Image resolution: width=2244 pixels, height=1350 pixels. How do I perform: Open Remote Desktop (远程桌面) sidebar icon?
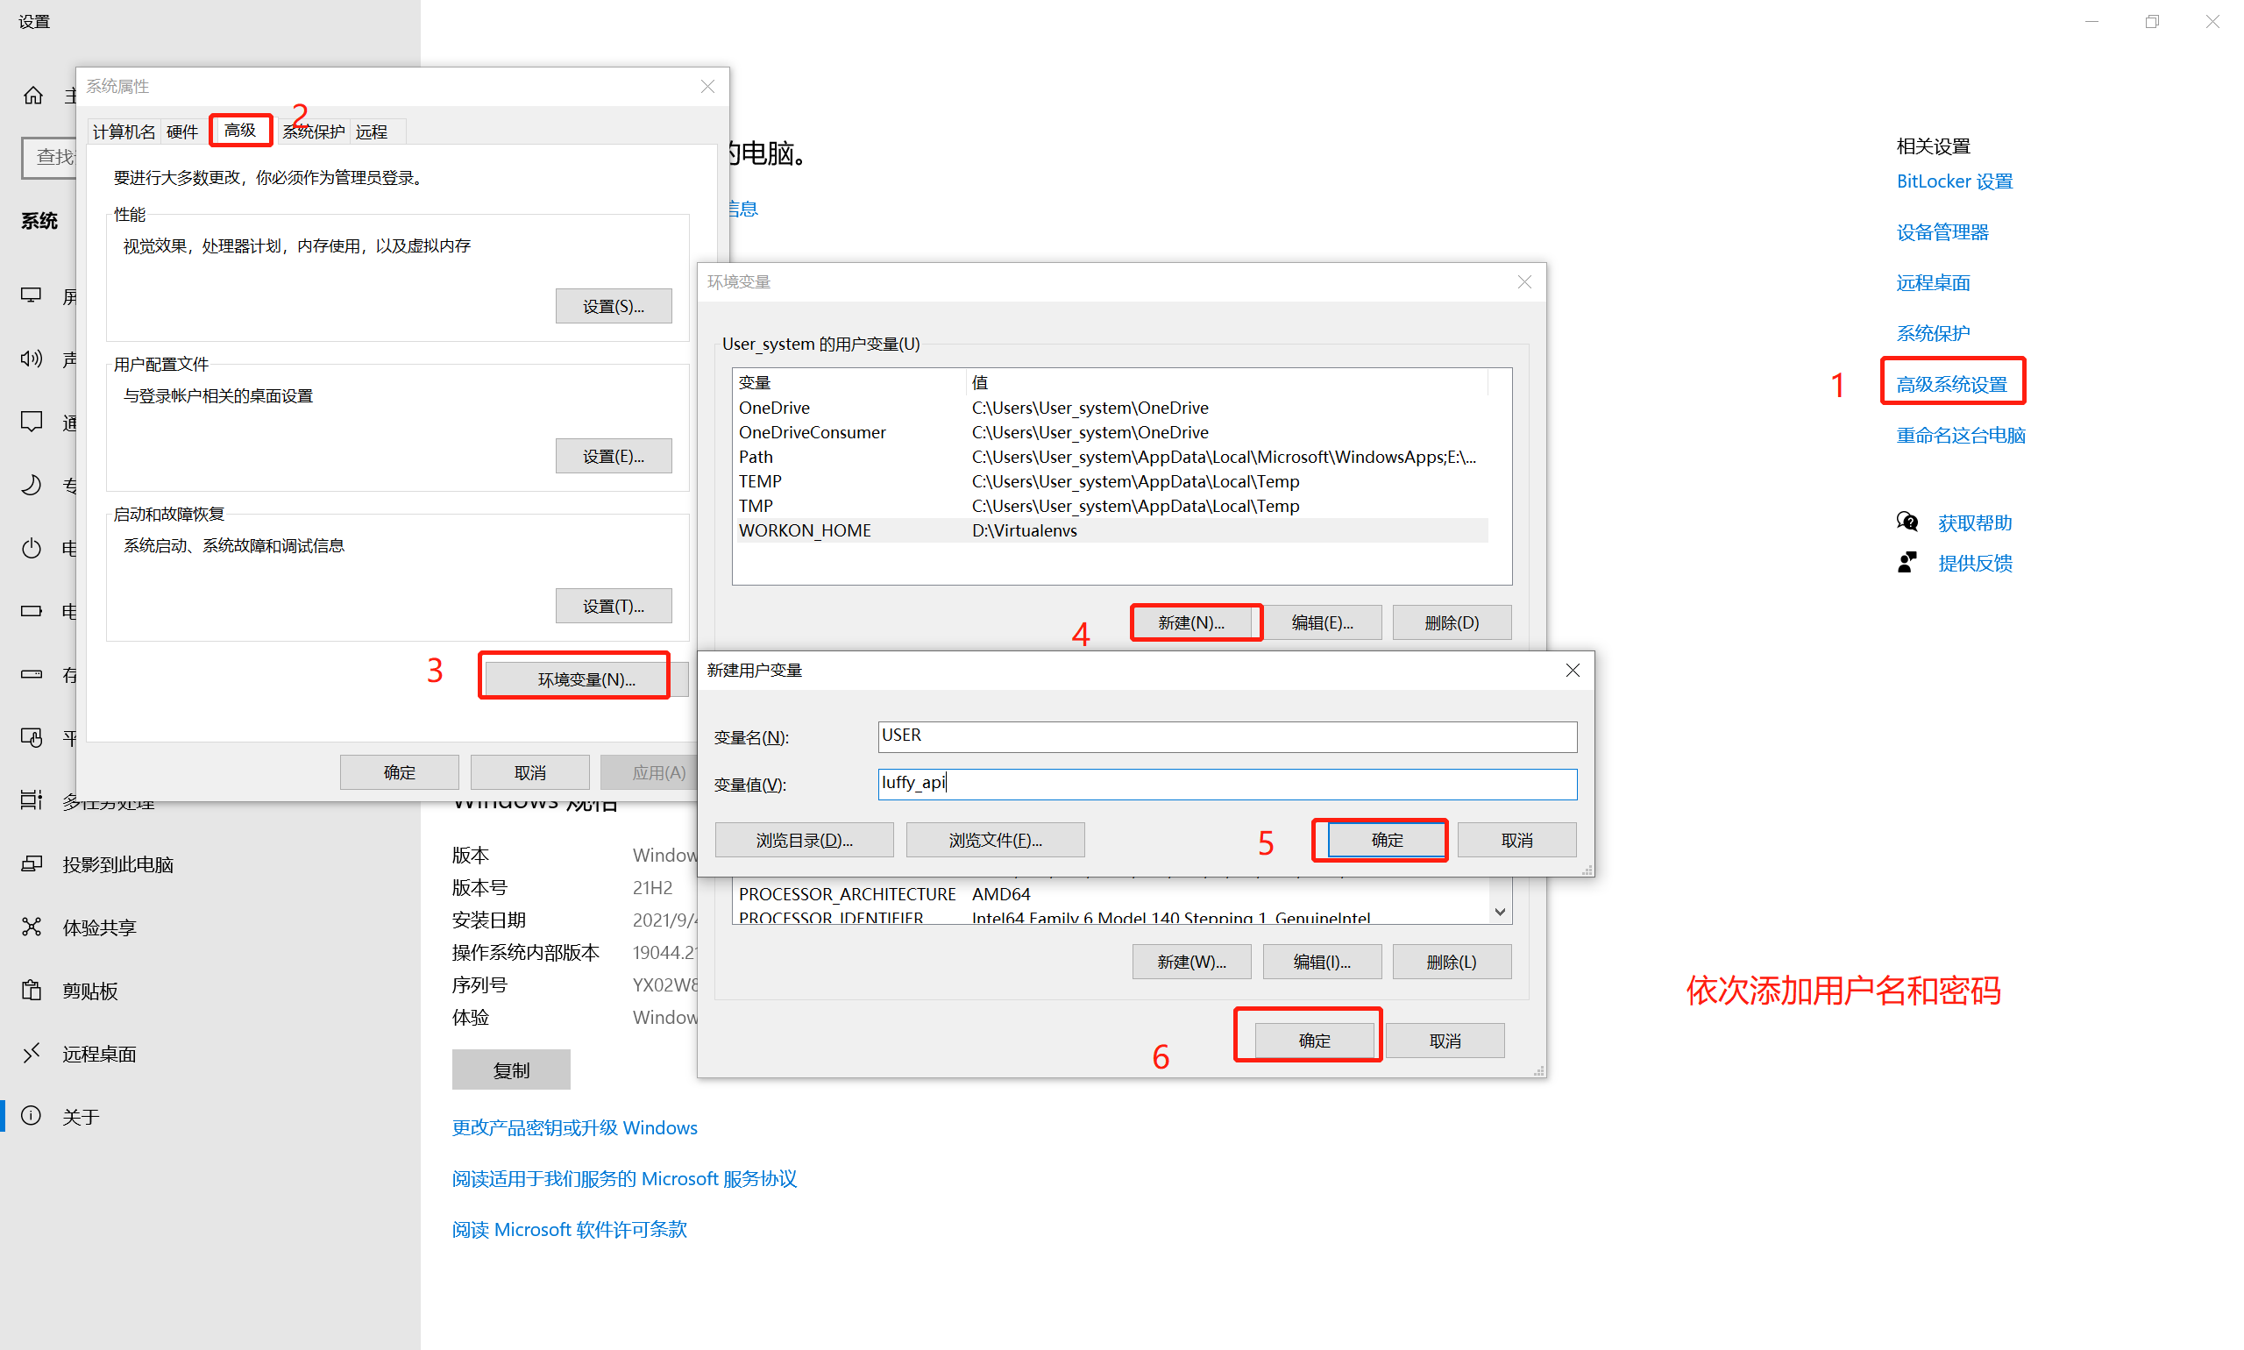tap(32, 1054)
